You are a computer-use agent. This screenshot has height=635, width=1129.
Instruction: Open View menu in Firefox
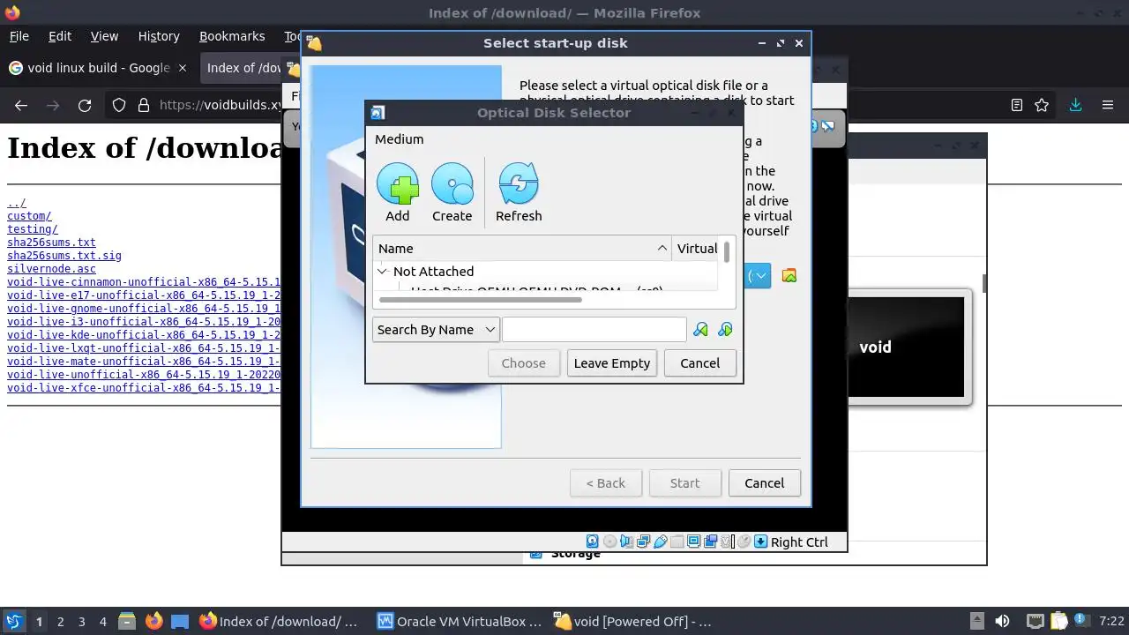tap(104, 36)
